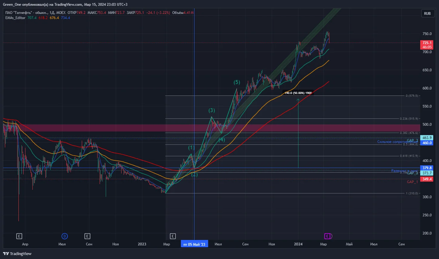This screenshot has height=259, width=439.
Task: Click the blue 460.0 price label
Action: coord(427,143)
